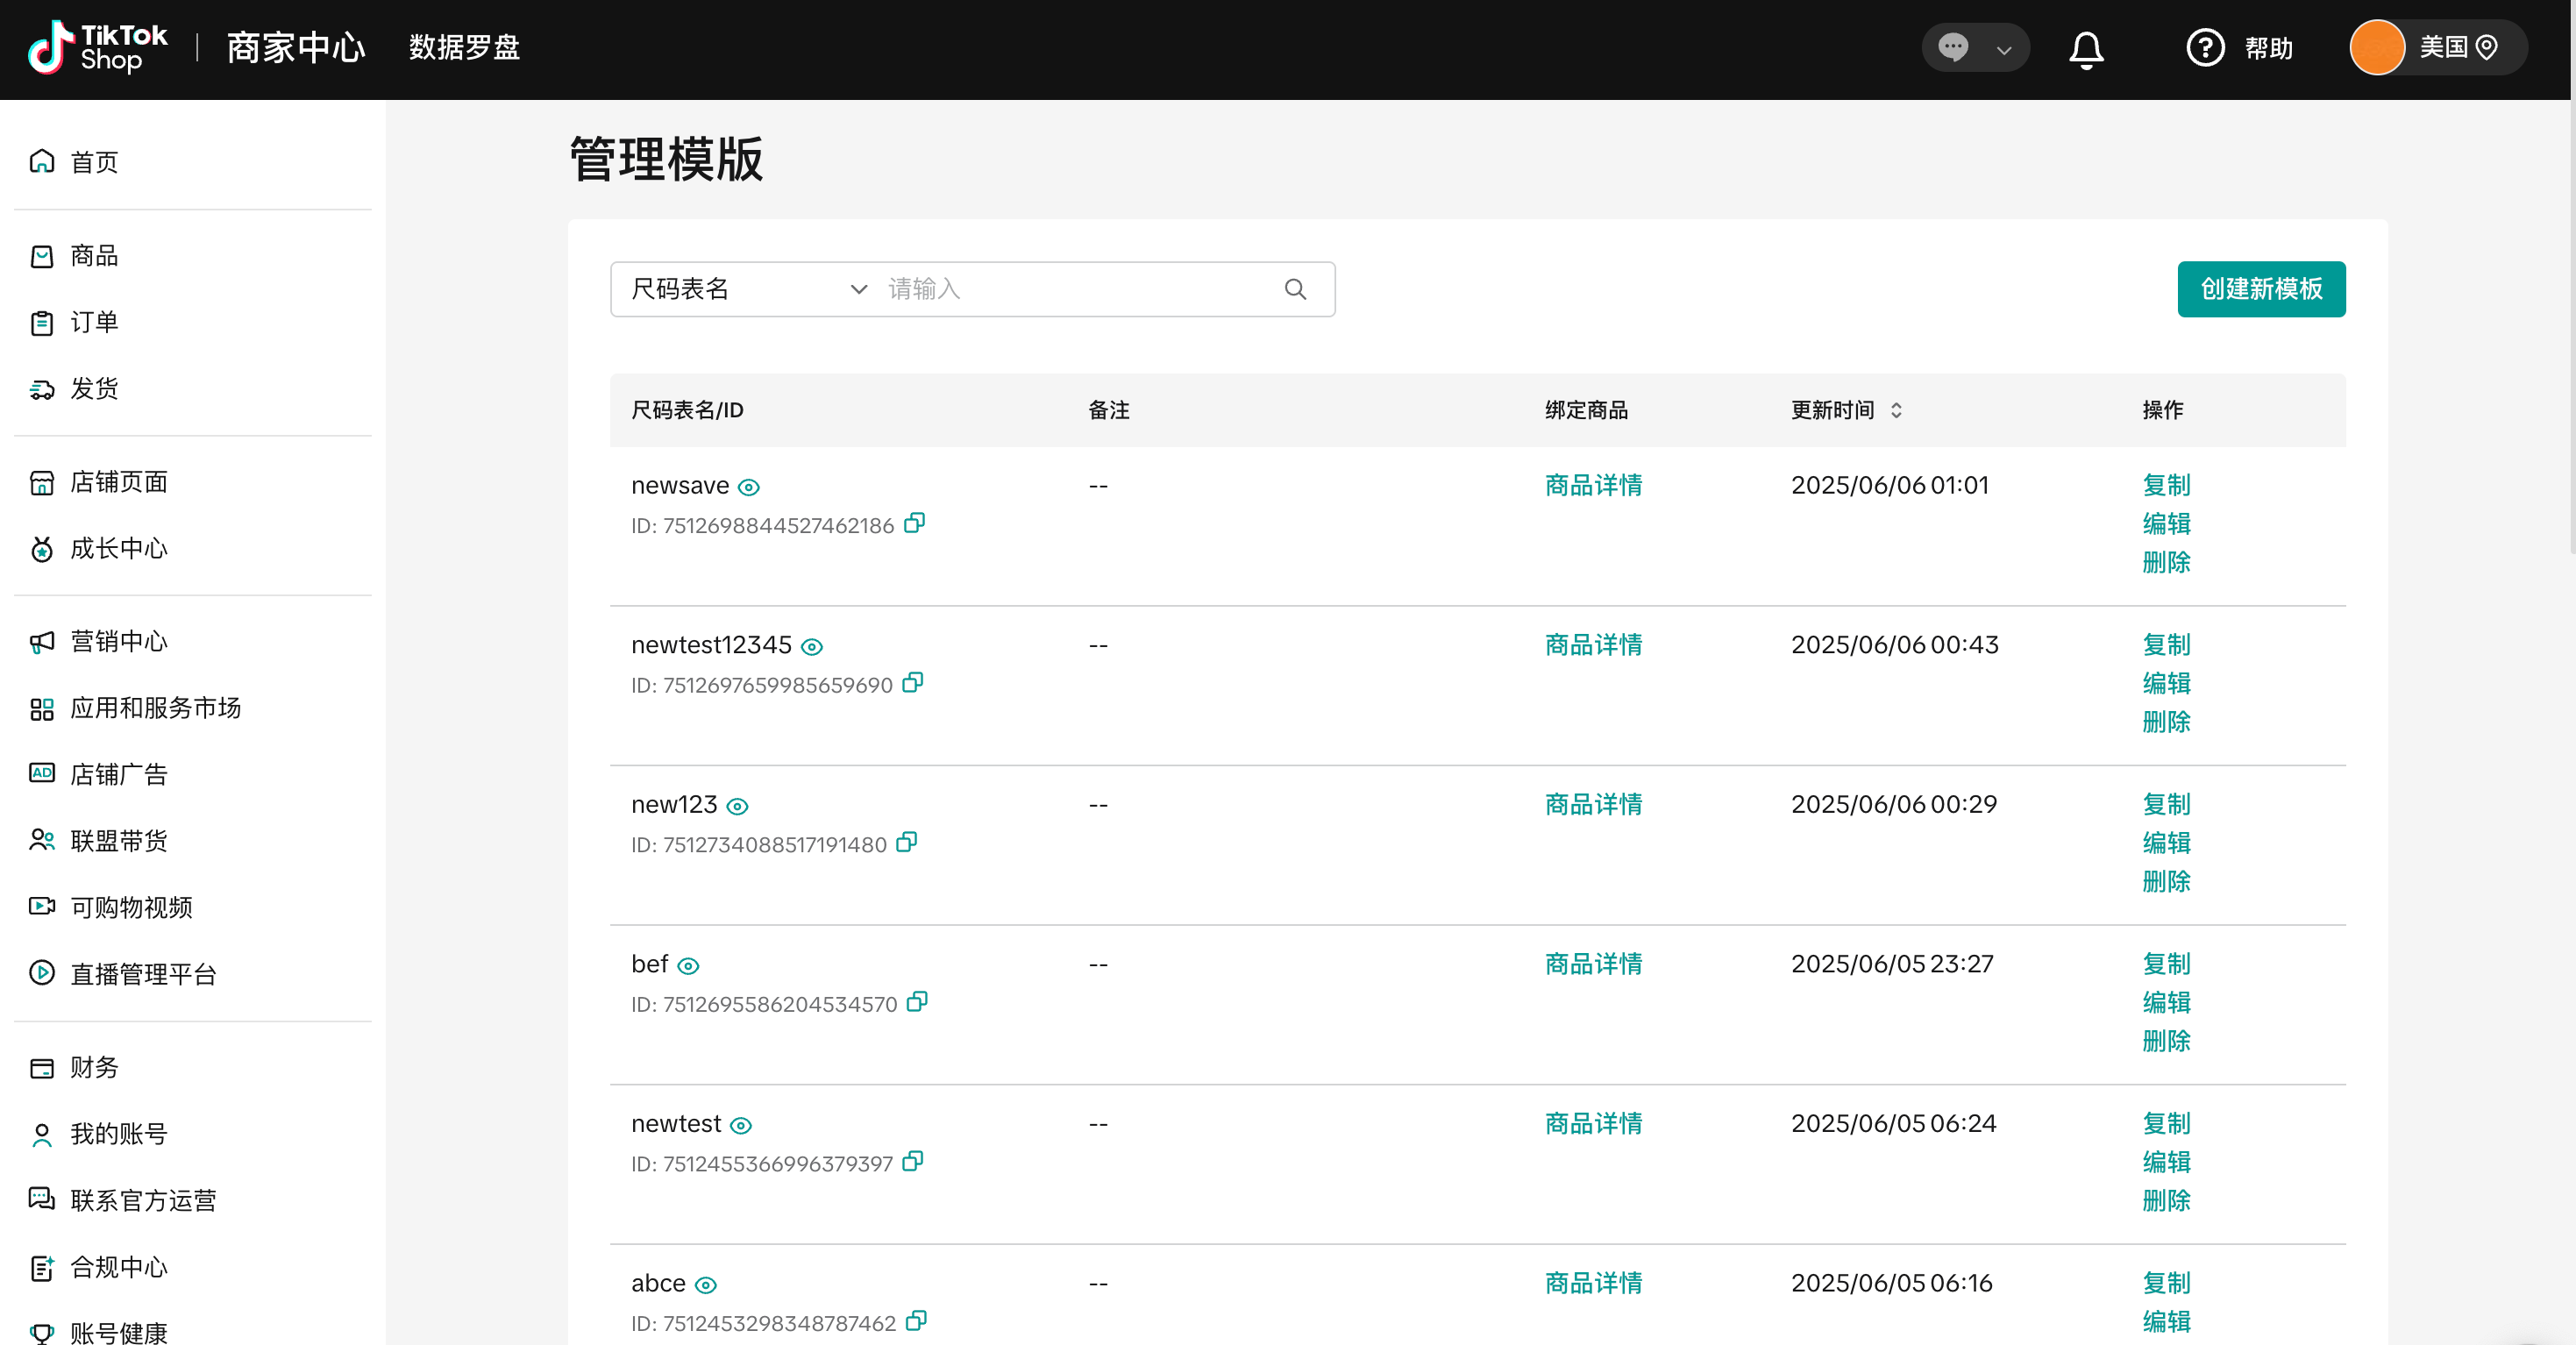Copy the newsave template ID
Screen dimensions: 2576x1345
tap(914, 523)
